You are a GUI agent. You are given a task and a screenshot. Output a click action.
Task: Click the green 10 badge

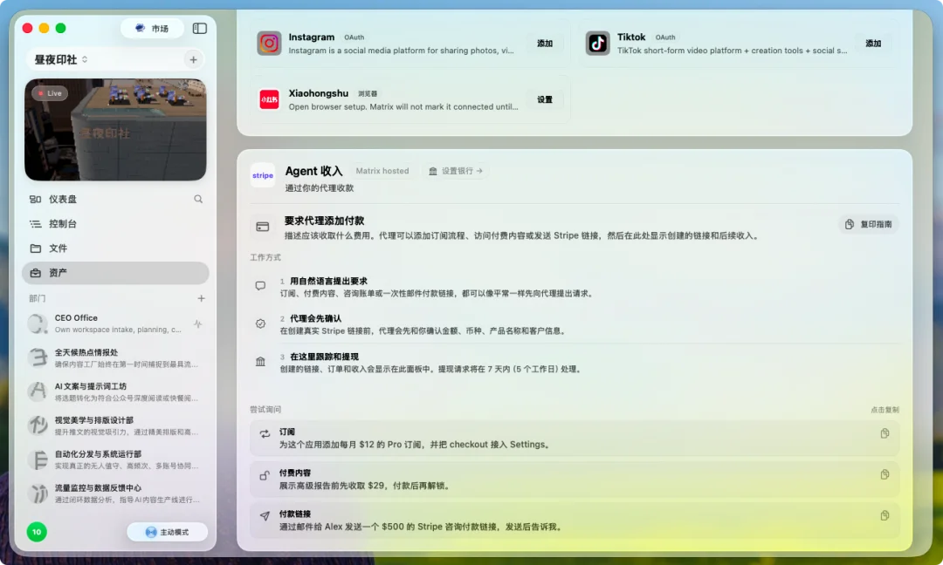point(37,532)
